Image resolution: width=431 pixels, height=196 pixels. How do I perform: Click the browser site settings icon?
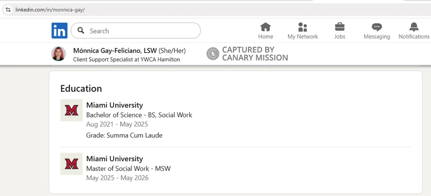(x=8, y=10)
